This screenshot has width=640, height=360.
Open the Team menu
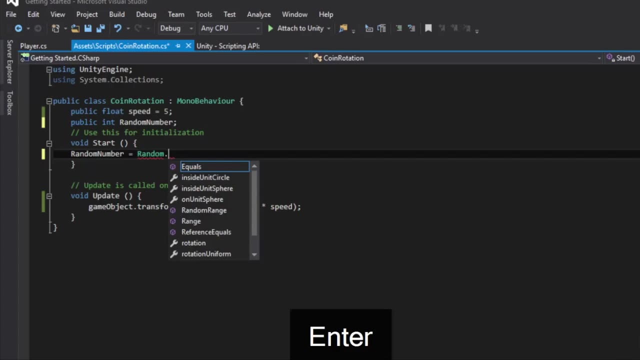176,14
